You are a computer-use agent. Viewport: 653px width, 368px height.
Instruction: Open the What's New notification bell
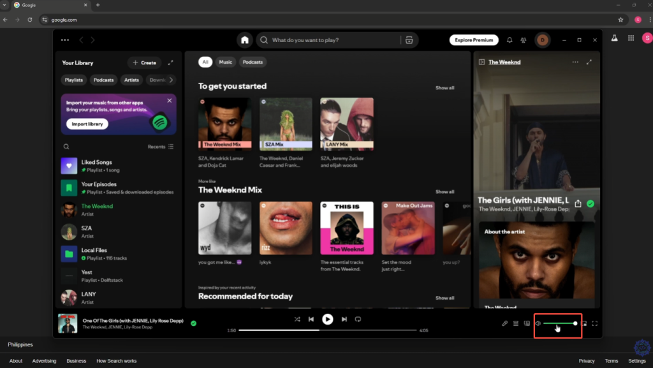coord(510,40)
